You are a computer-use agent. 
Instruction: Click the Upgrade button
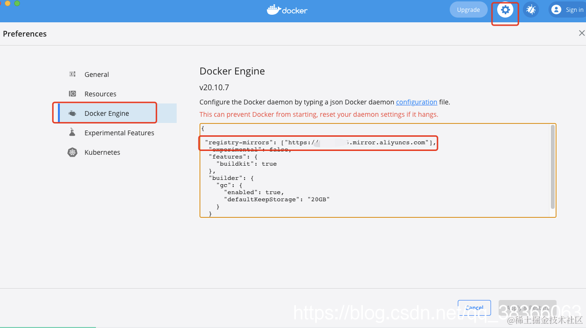[x=468, y=10]
